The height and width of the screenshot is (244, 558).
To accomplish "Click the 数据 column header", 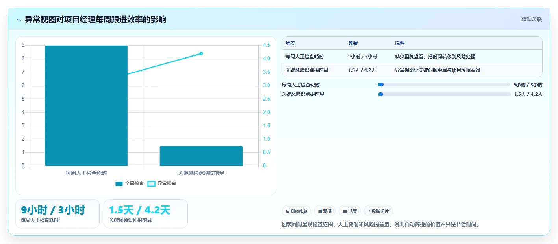I will 353,43.
